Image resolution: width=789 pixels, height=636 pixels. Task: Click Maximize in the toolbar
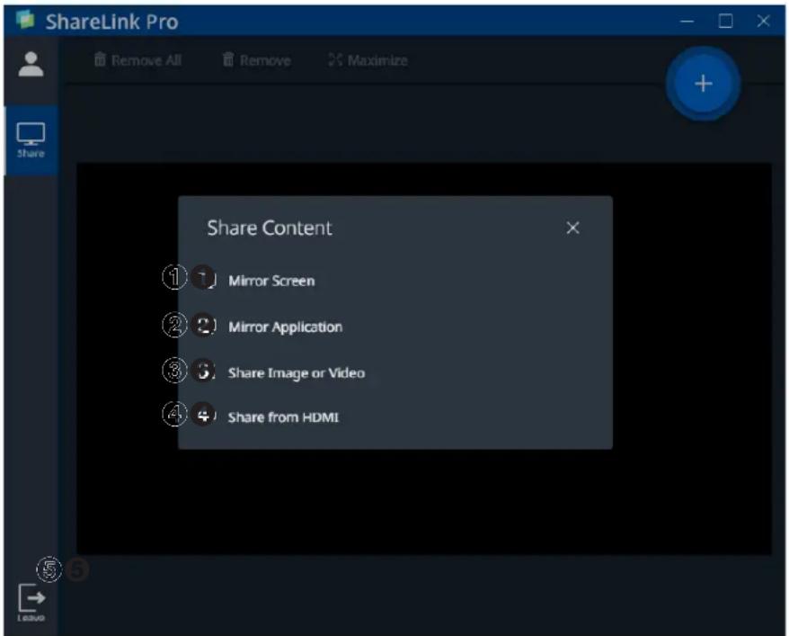coord(368,60)
